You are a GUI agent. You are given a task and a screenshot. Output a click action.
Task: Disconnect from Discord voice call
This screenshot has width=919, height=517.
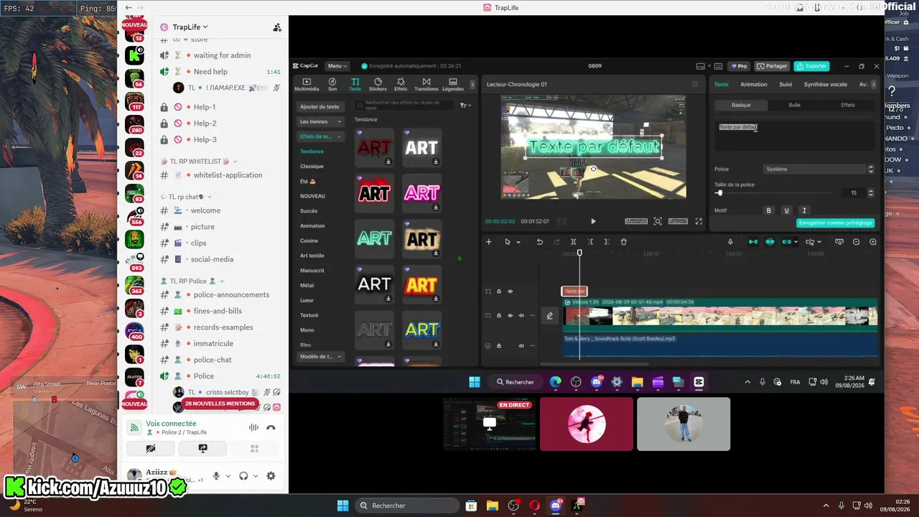[x=271, y=427]
